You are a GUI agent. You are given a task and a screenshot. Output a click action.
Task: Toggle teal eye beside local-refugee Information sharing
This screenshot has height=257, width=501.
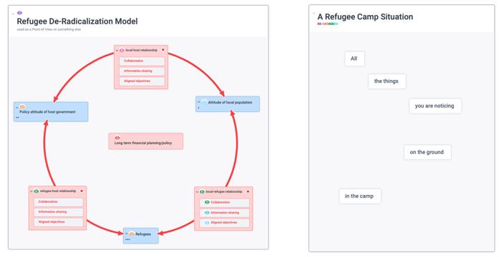(x=207, y=212)
